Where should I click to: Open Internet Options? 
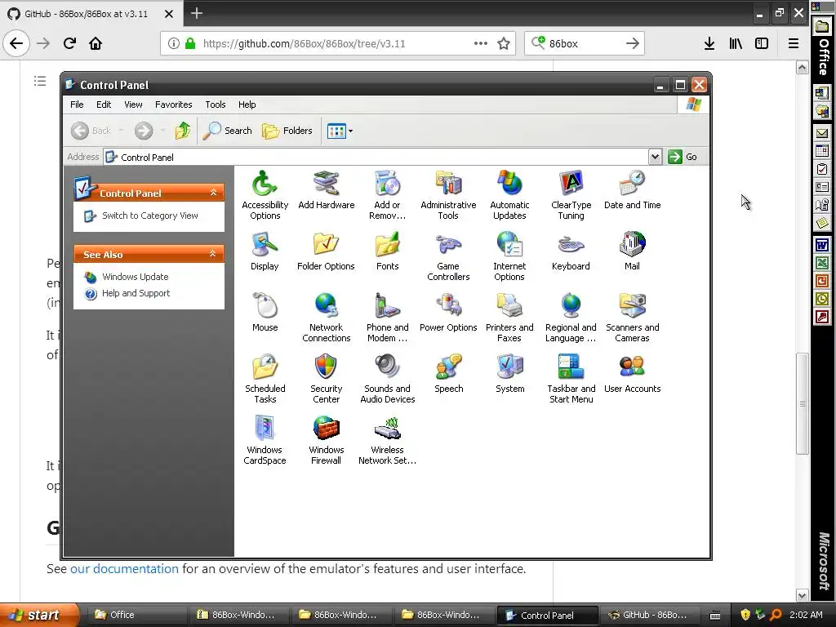509,256
